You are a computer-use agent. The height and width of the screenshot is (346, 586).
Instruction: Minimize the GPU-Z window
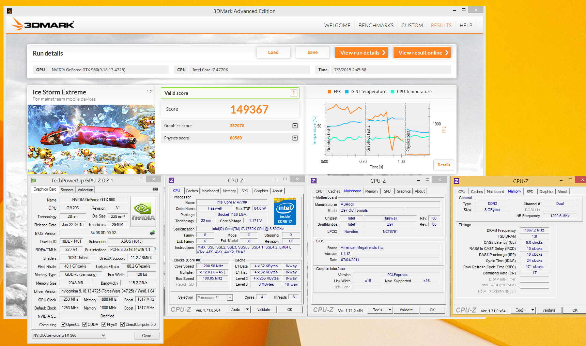click(132, 180)
